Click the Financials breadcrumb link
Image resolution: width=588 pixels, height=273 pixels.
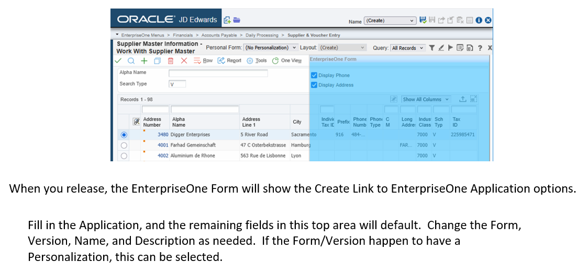point(183,35)
